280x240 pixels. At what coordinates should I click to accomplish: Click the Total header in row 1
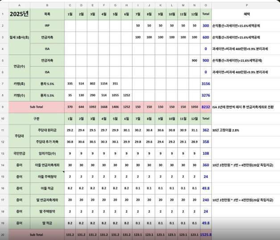(206, 14)
